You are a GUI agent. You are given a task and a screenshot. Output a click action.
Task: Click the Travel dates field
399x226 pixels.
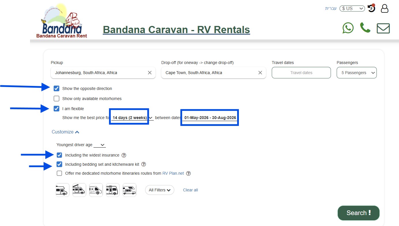point(301,73)
